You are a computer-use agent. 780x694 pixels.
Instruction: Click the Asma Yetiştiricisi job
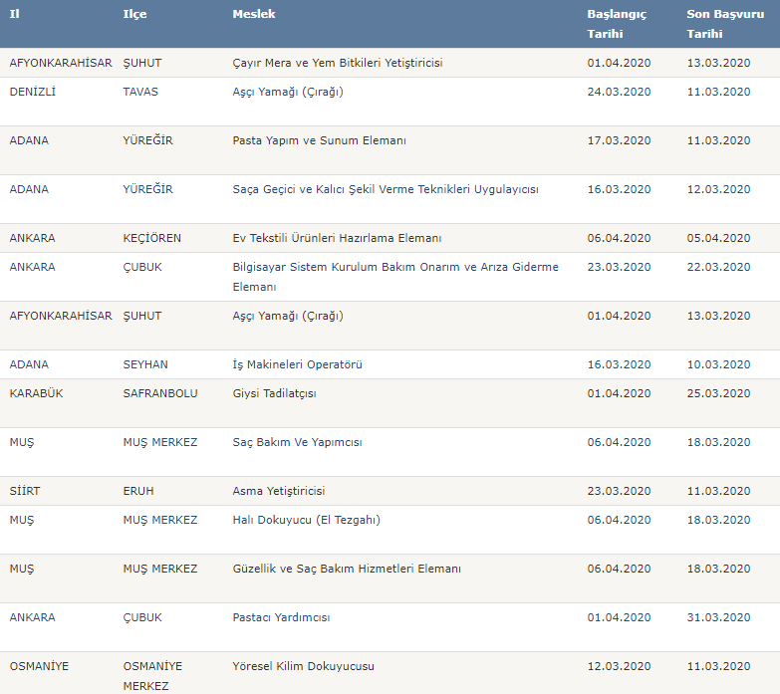278,491
